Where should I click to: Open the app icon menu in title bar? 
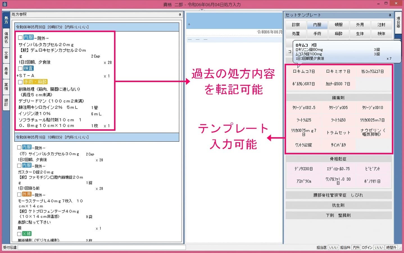point(4,4)
